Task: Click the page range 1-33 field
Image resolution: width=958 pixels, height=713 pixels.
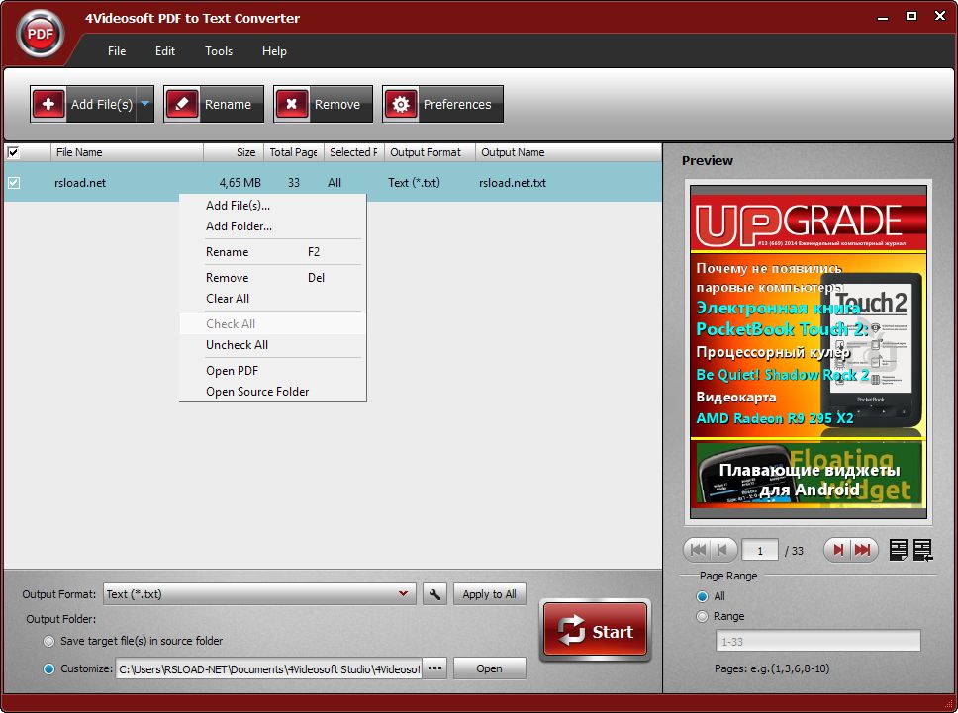Action: point(818,641)
